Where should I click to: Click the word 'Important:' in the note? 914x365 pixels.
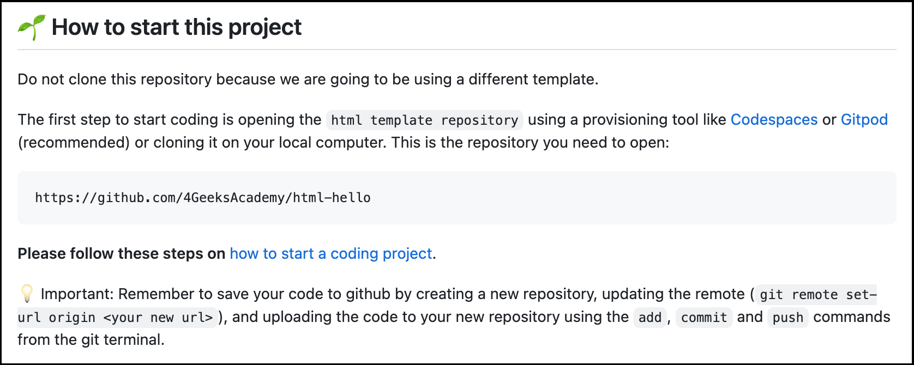click(x=77, y=294)
